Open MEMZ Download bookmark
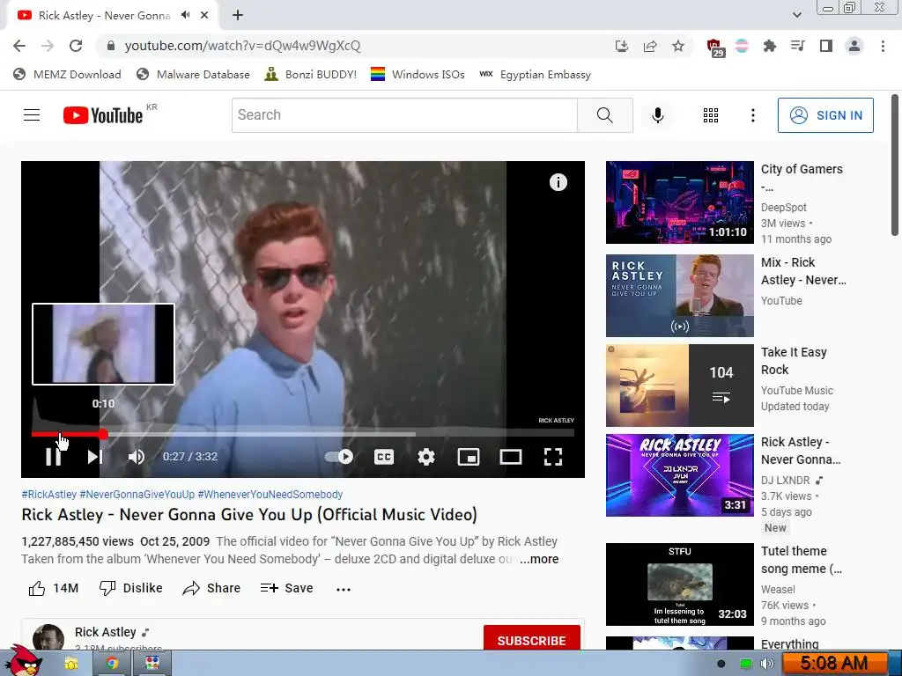This screenshot has height=676, width=902. (67, 74)
